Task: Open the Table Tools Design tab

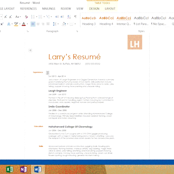Action: [94, 9]
